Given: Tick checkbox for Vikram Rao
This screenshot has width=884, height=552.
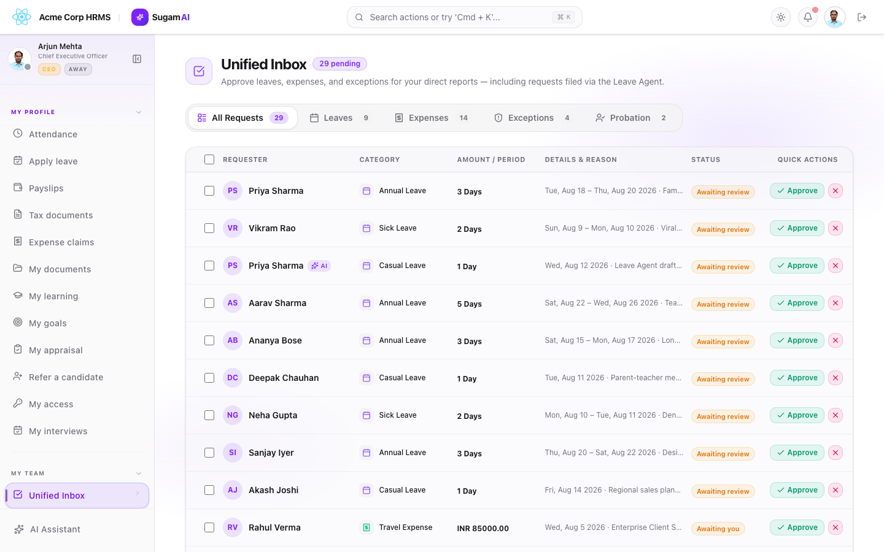Looking at the screenshot, I should (209, 228).
